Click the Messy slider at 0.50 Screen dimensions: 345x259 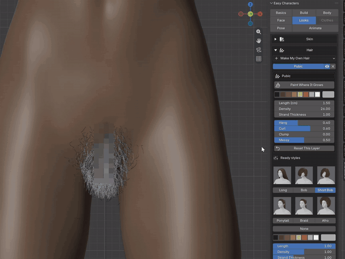pyautogui.click(x=304, y=140)
